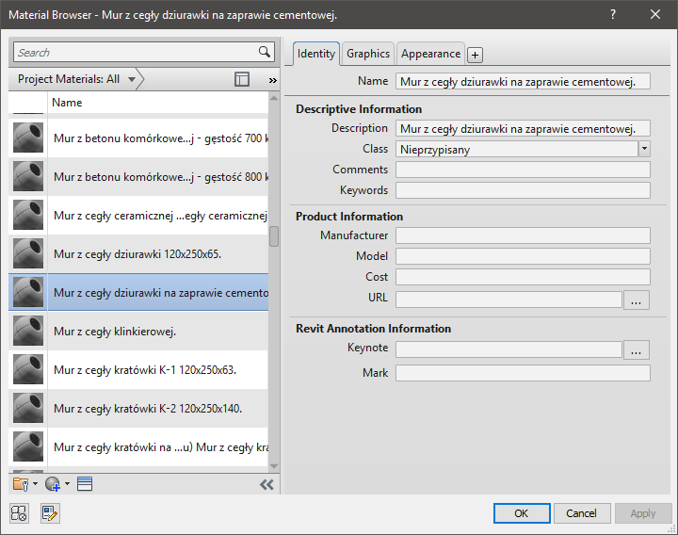Switch to the Appearance tab
The height and width of the screenshot is (535, 678).
click(x=430, y=54)
